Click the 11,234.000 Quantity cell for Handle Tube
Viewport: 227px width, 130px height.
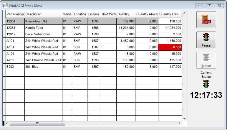click(x=126, y=28)
